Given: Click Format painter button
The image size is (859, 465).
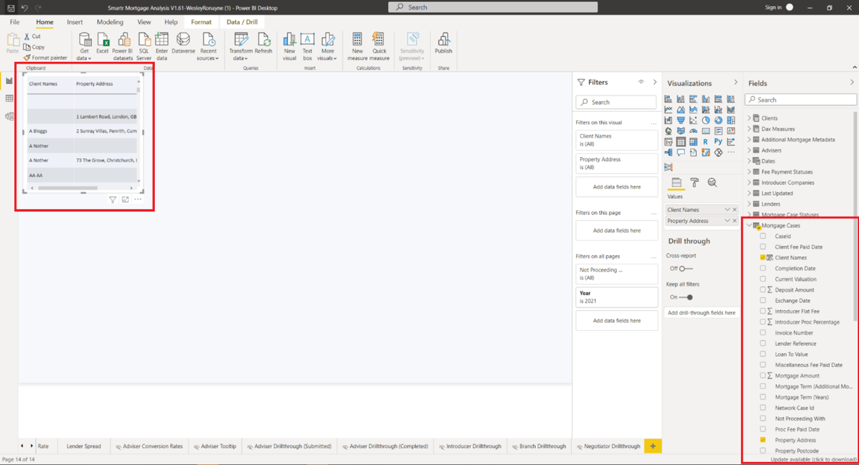Looking at the screenshot, I should pos(45,57).
